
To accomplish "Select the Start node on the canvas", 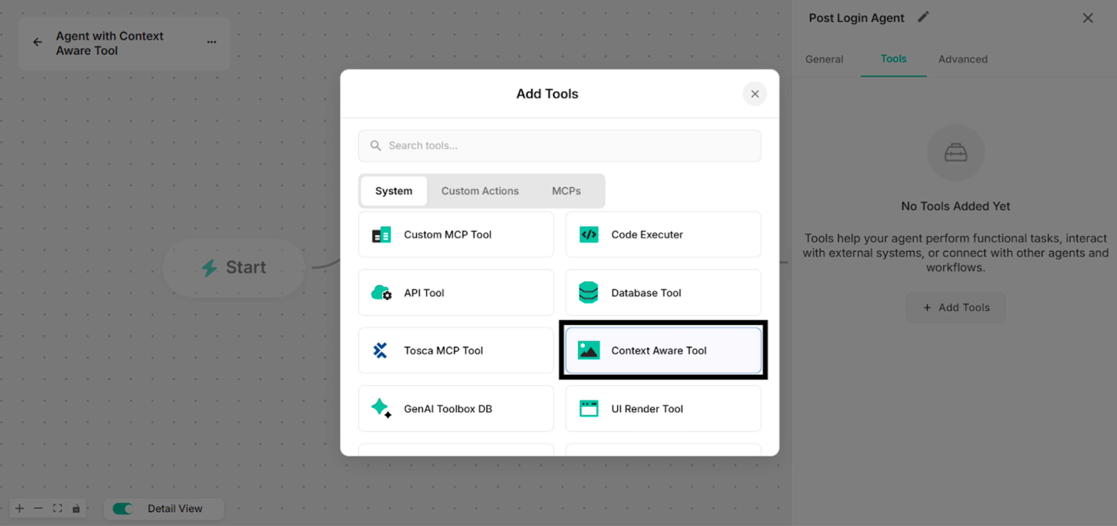I will [x=234, y=268].
